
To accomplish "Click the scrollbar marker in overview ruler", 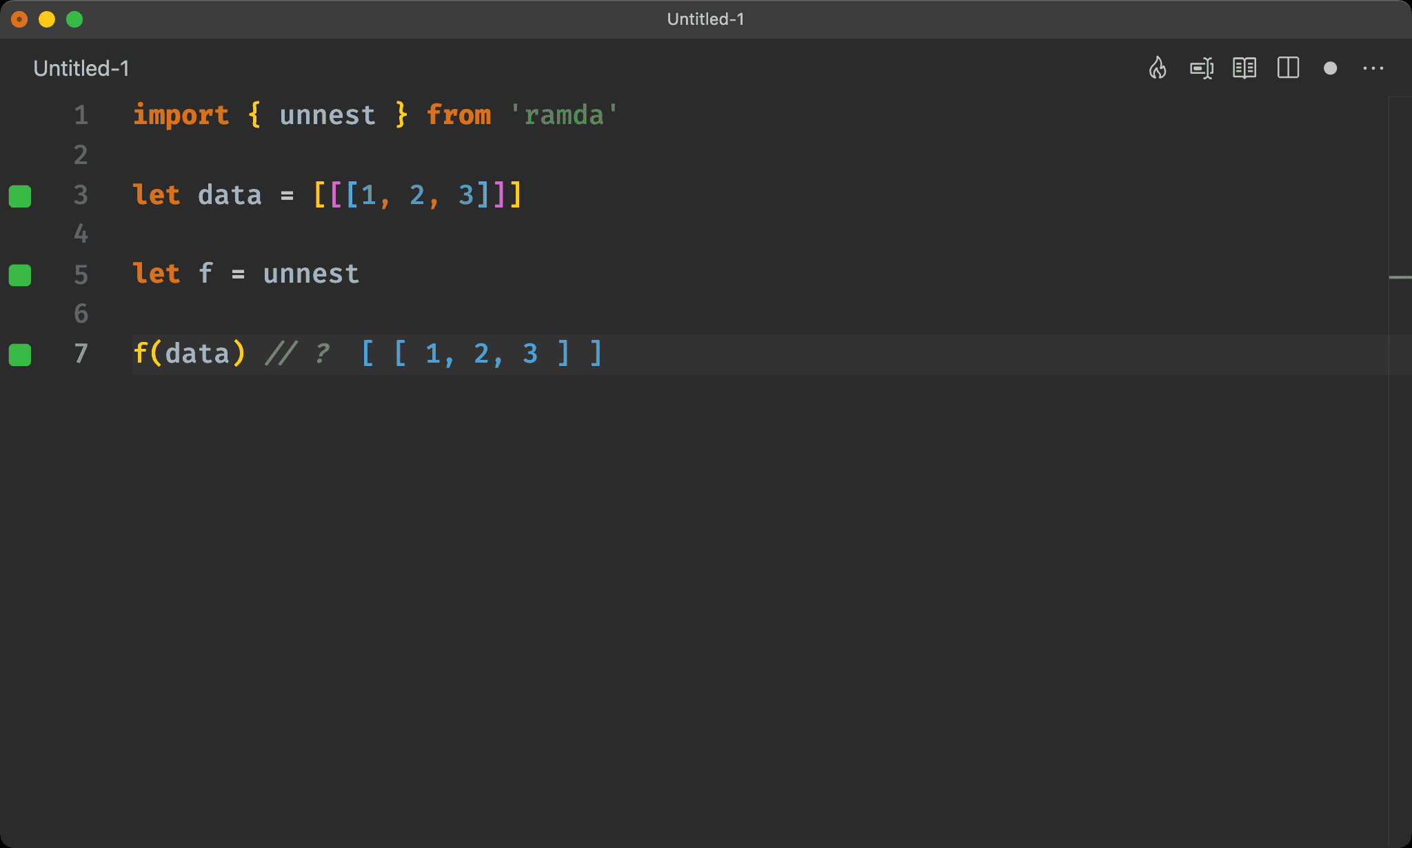I will pyautogui.click(x=1400, y=277).
